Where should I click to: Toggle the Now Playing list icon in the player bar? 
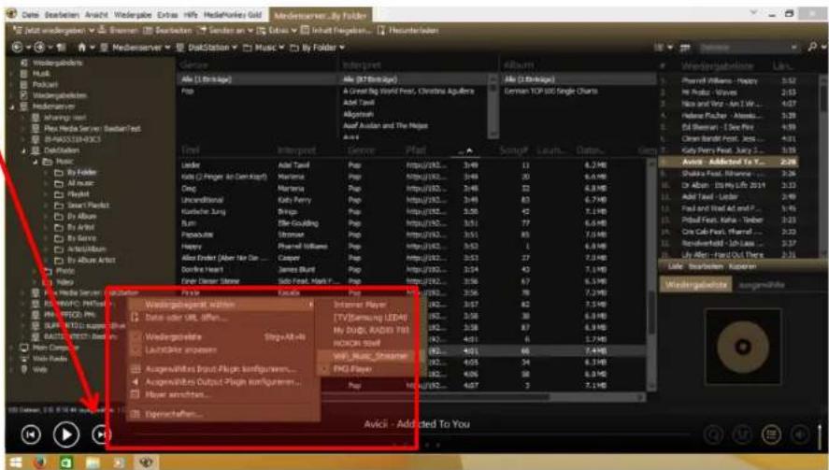[771, 434]
